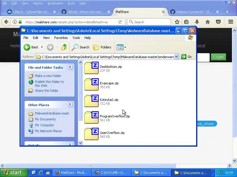Open My Network Places link
This screenshot has width=237, height=177.
pos(48,131)
